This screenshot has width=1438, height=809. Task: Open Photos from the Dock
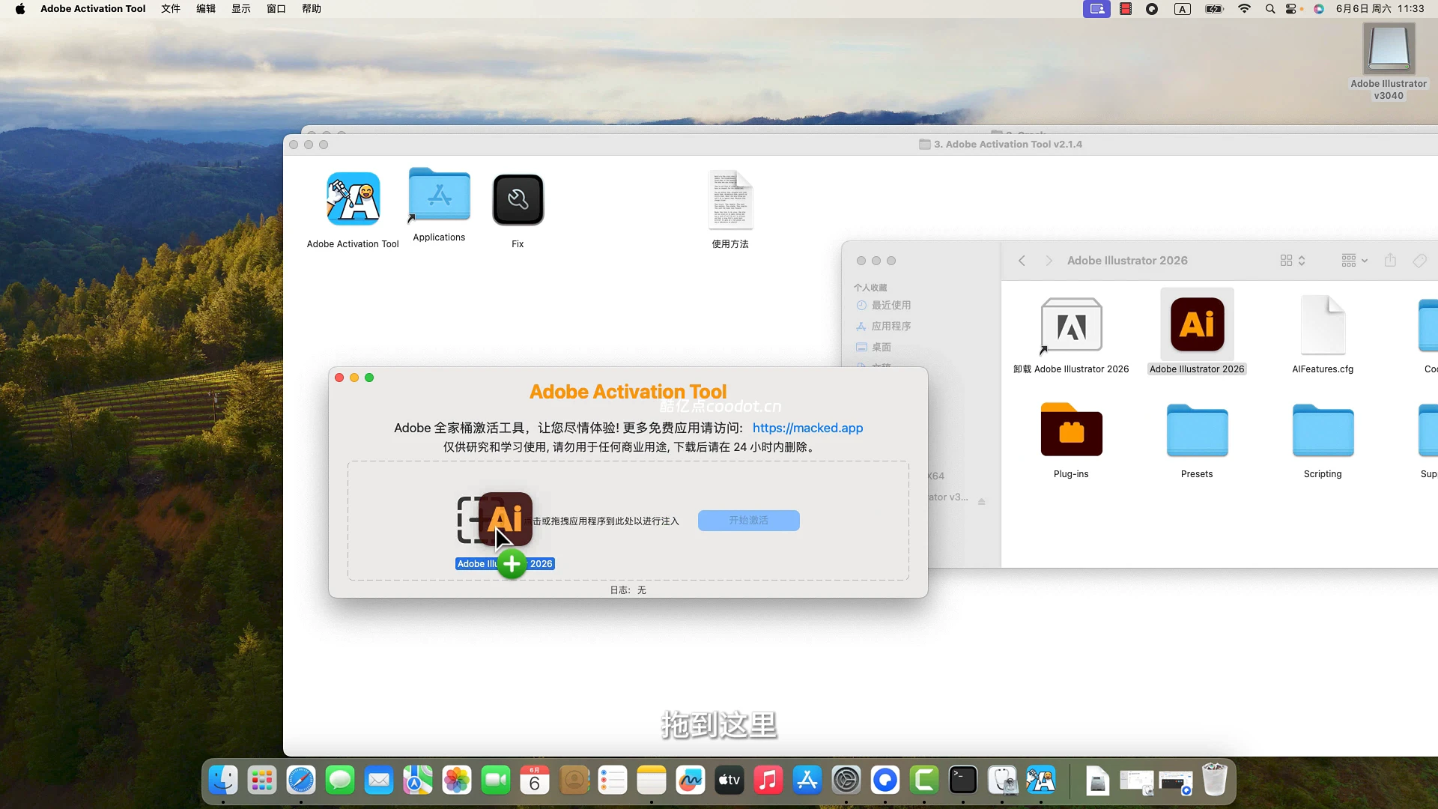coord(457,781)
